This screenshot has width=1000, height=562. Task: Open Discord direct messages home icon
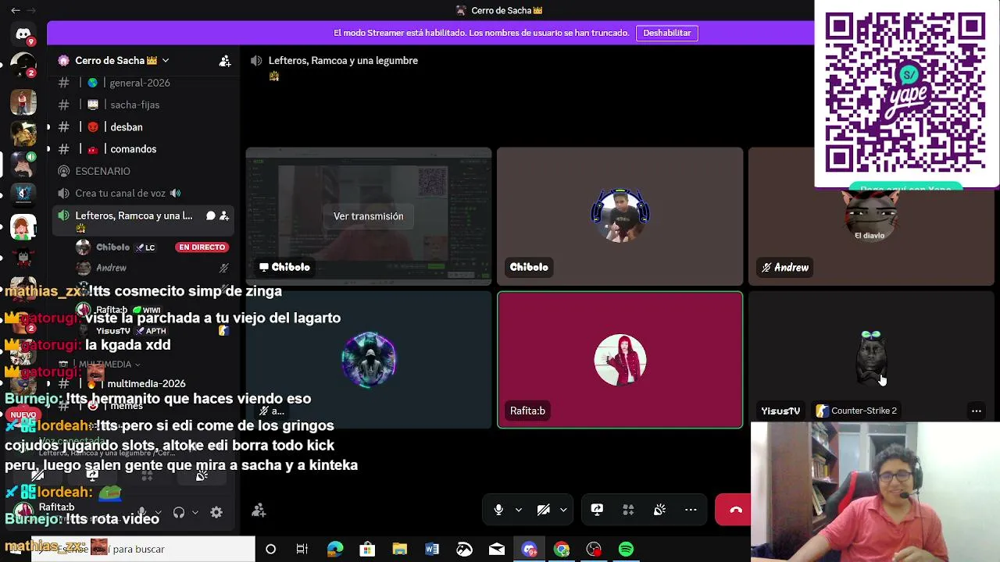point(23,34)
